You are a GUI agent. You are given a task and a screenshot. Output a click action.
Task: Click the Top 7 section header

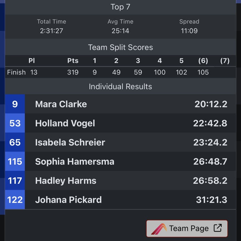coord(121,7)
